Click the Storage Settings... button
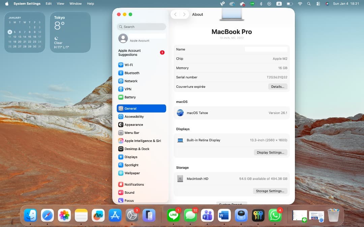The height and width of the screenshot is (227, 364). [x=270, y=191]
